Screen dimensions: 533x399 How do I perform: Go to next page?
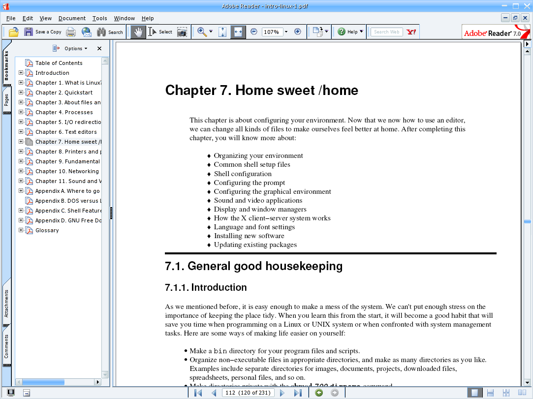click(282, 393)
